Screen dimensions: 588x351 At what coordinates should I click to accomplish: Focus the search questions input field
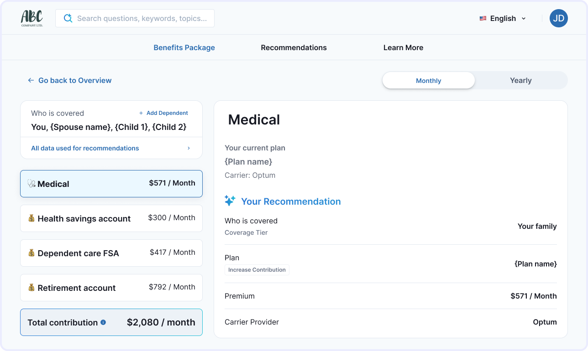click(135, 18)
